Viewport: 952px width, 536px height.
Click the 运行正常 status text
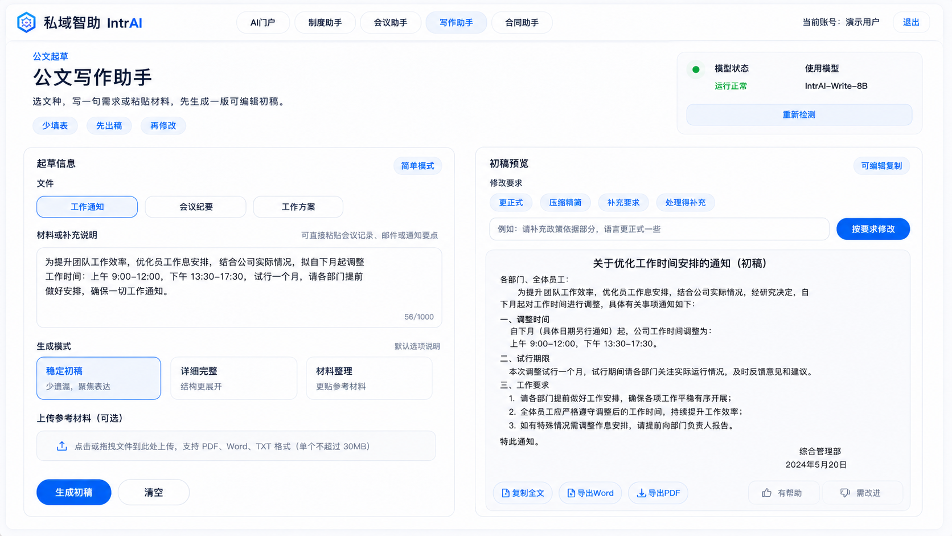(731, 86)
